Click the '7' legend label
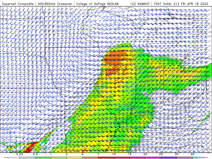Viewport: 212px width, 159px height. tap(98, 154)
